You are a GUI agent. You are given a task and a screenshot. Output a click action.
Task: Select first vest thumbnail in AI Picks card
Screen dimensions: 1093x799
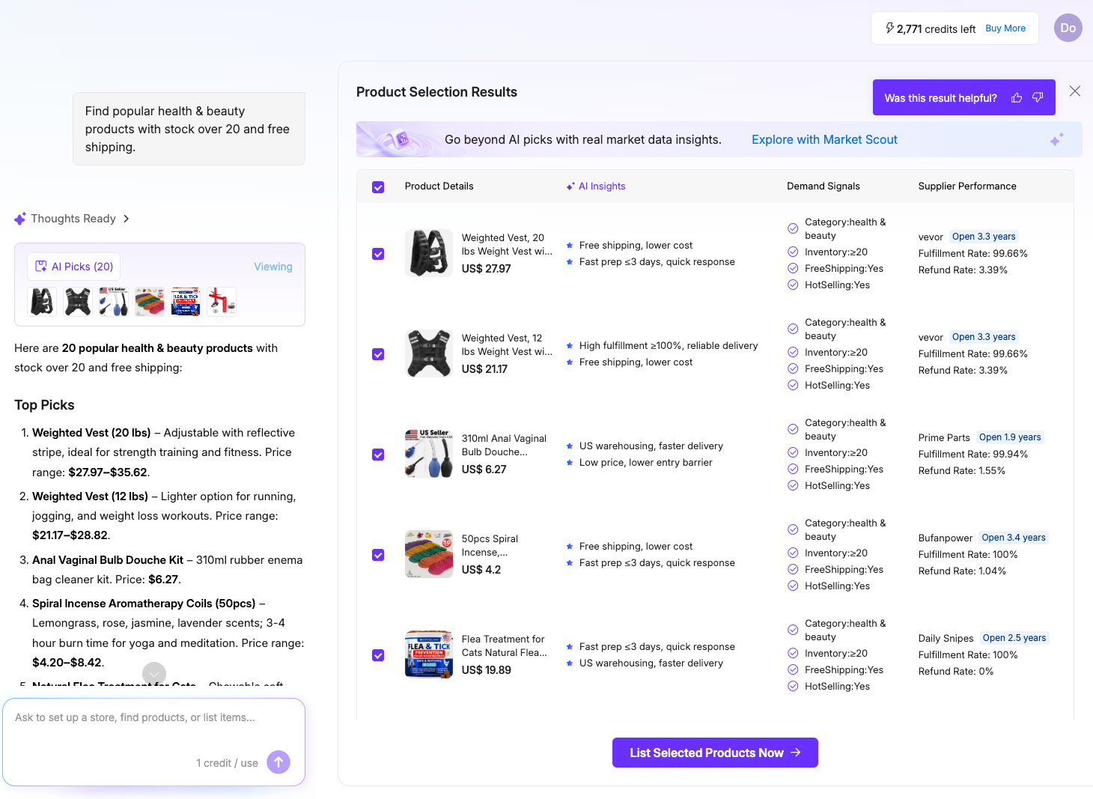pos(42,302)
